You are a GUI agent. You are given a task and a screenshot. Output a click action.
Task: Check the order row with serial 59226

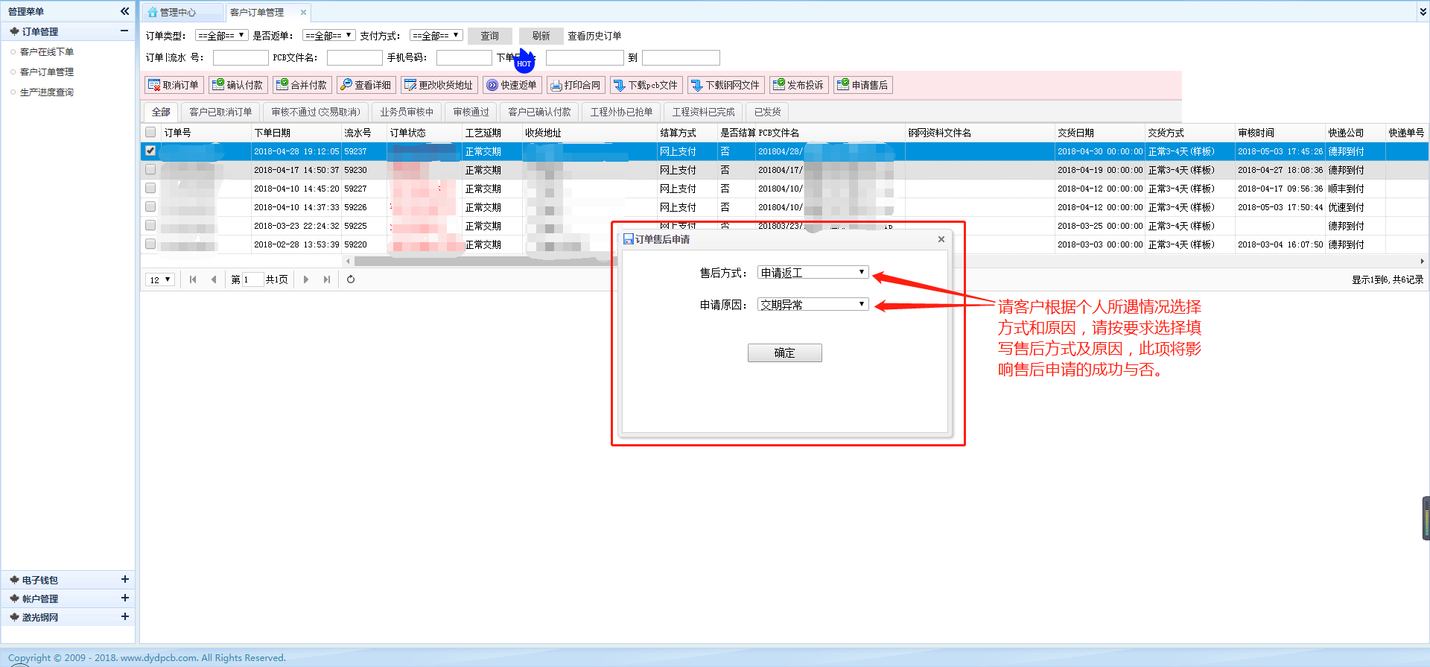150,206
